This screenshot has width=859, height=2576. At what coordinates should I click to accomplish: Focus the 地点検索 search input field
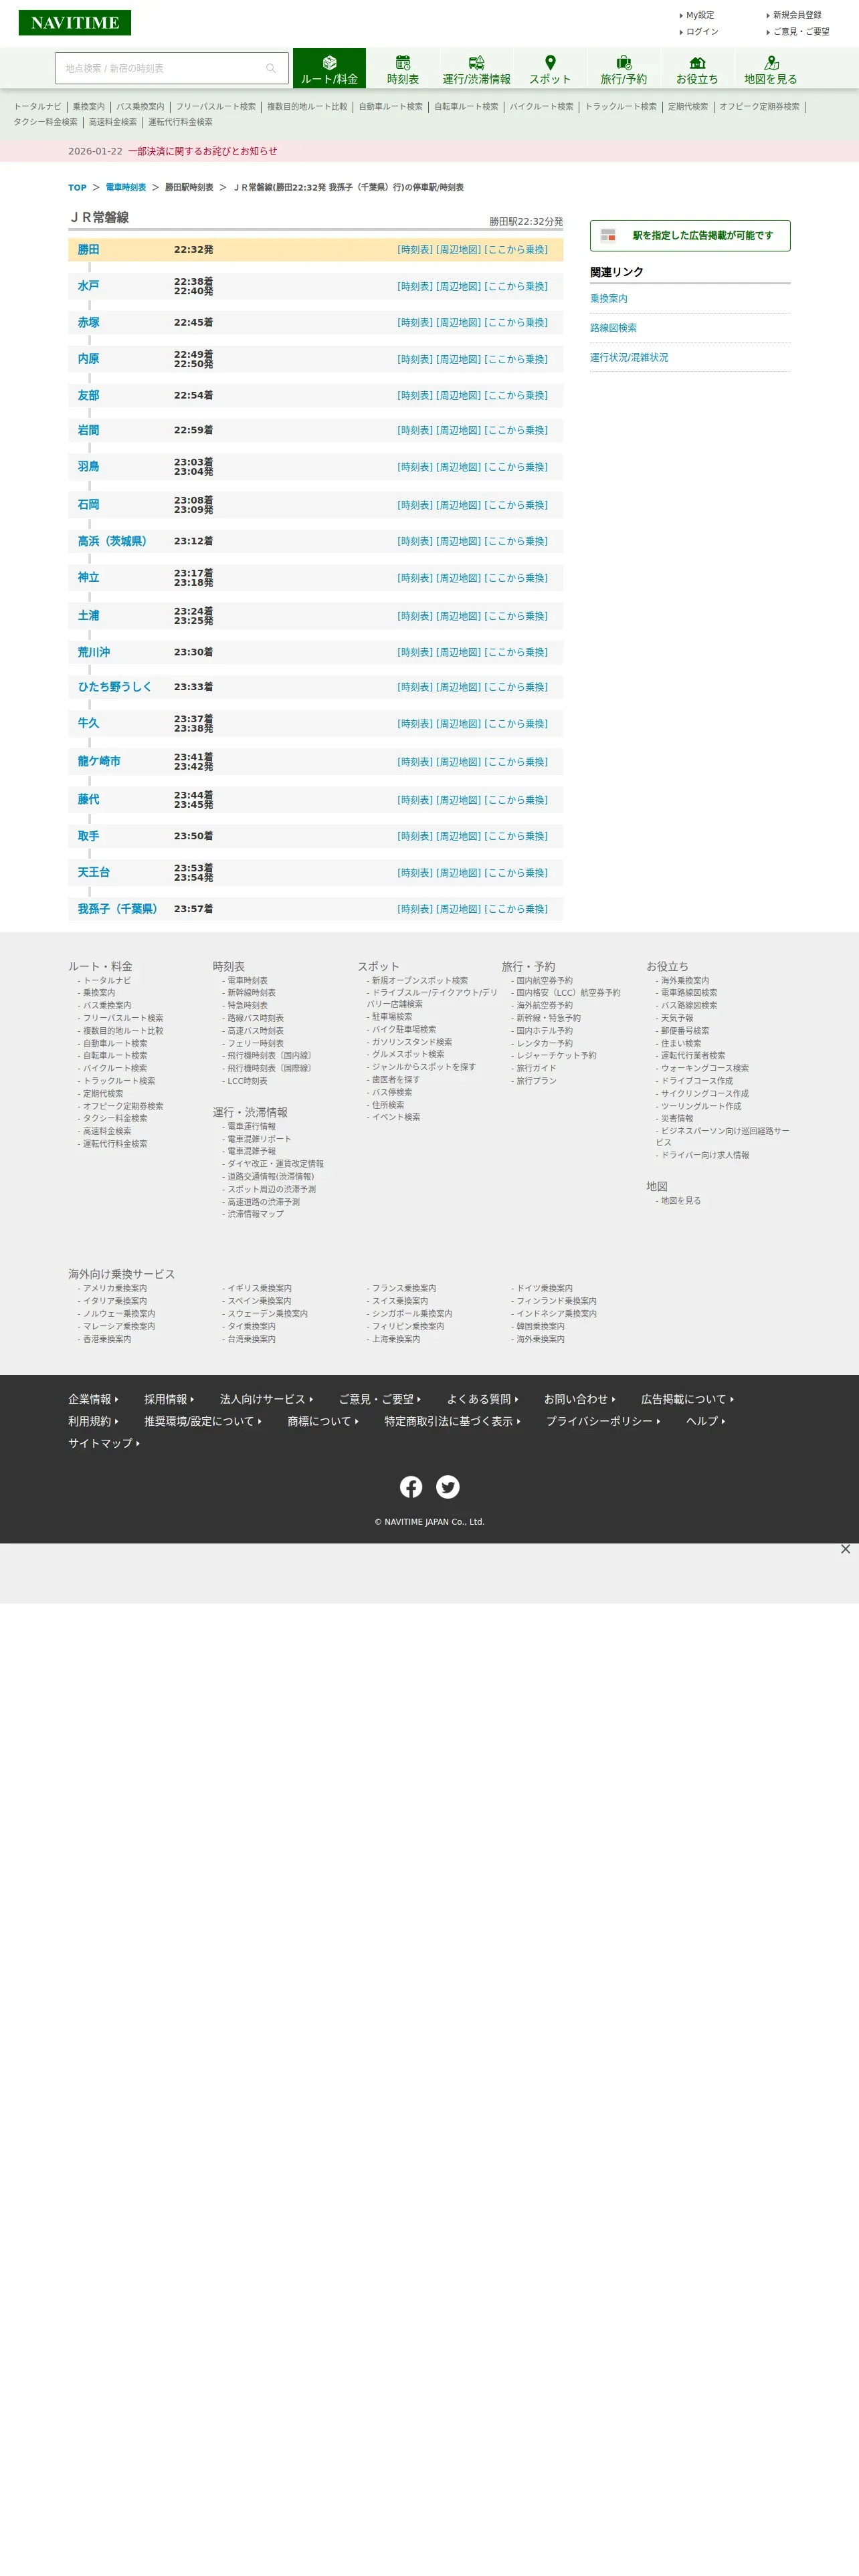160,68
